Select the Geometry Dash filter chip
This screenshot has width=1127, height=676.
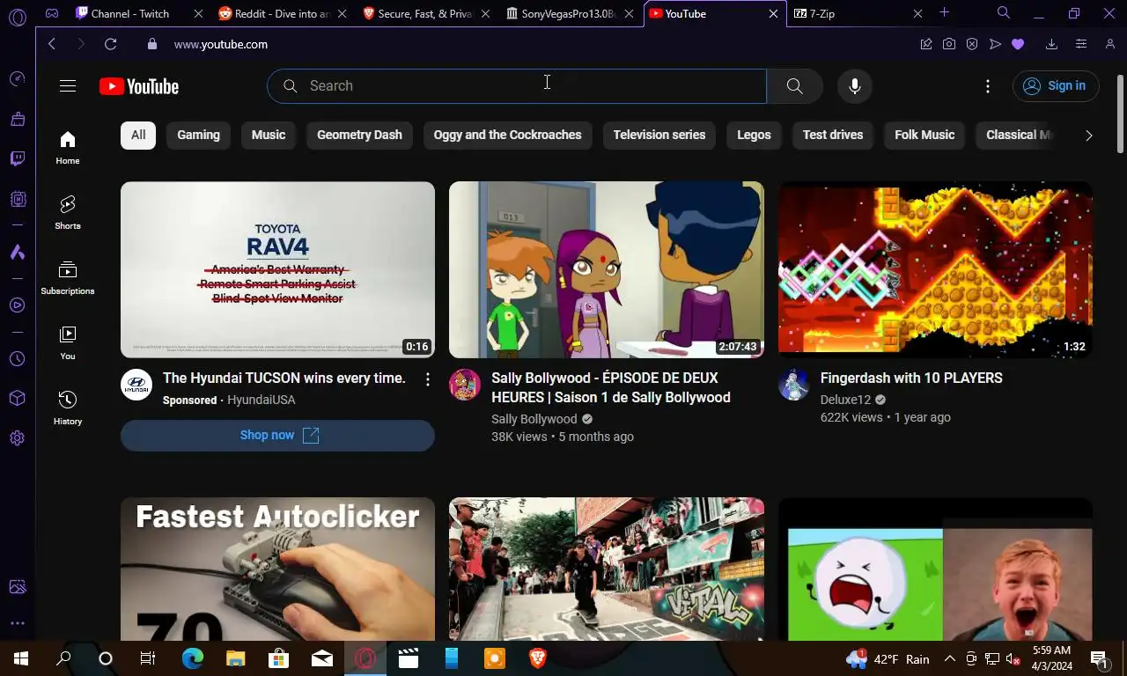pos(359,135)
